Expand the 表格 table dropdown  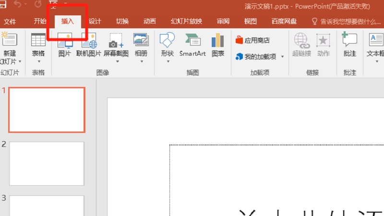pos(38,61)
